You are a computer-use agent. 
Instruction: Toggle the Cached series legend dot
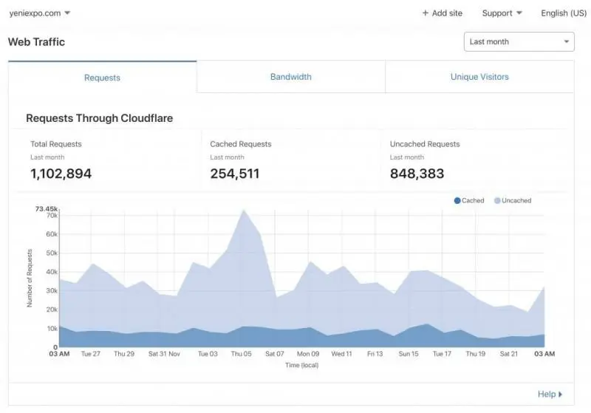click(x=457, y=200)
